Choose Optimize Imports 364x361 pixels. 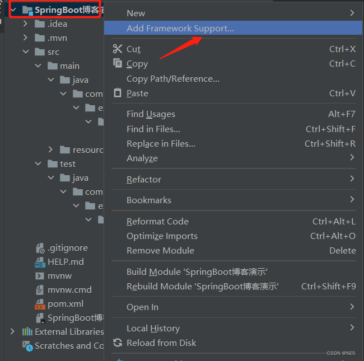pos(233,236)
